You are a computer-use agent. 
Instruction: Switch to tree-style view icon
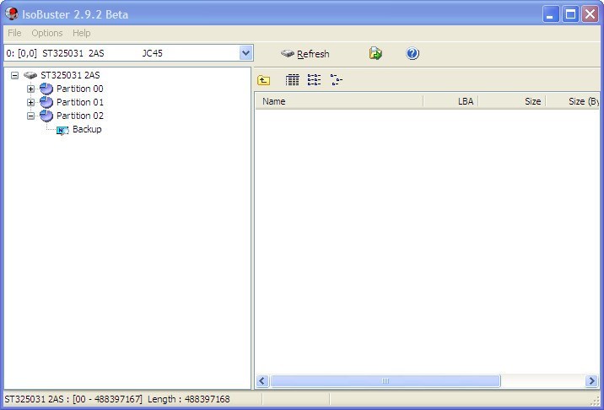(x=337, y=80)
